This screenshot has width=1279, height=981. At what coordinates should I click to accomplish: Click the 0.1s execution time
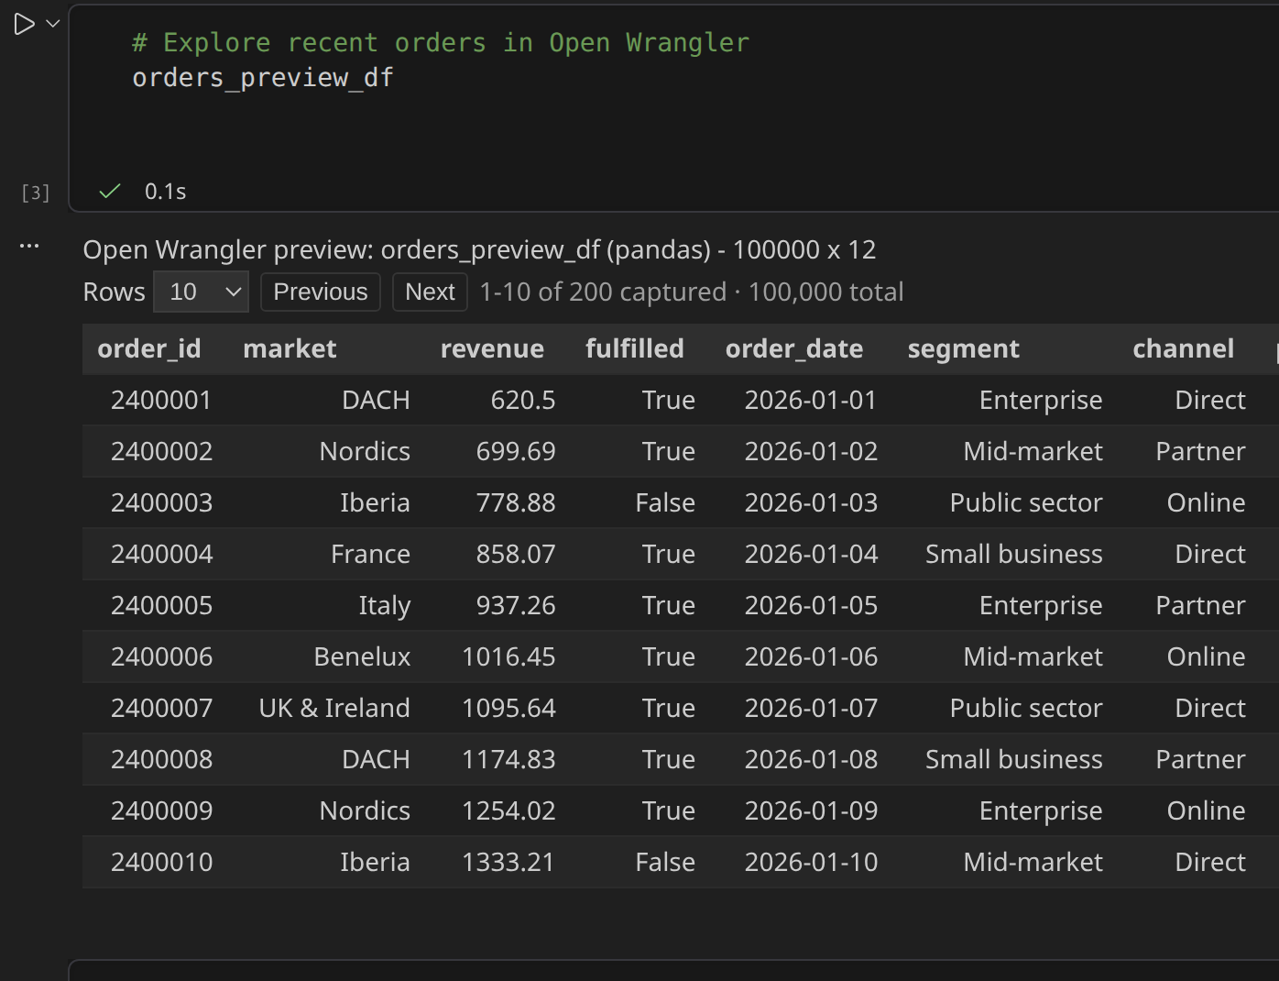pos(166,191)
